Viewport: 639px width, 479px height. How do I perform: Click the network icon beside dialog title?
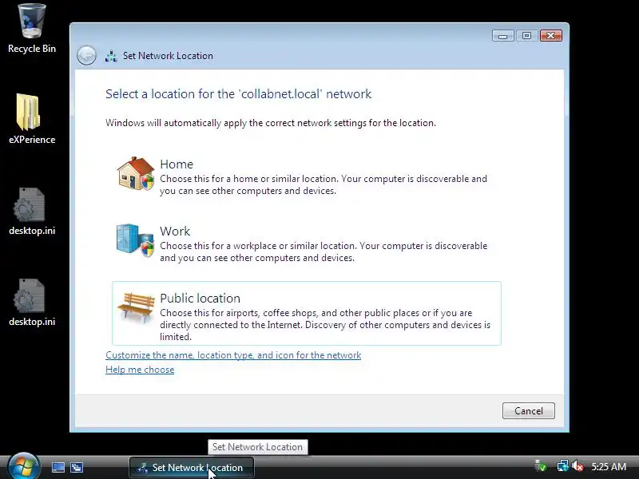[x=111, y=56]
